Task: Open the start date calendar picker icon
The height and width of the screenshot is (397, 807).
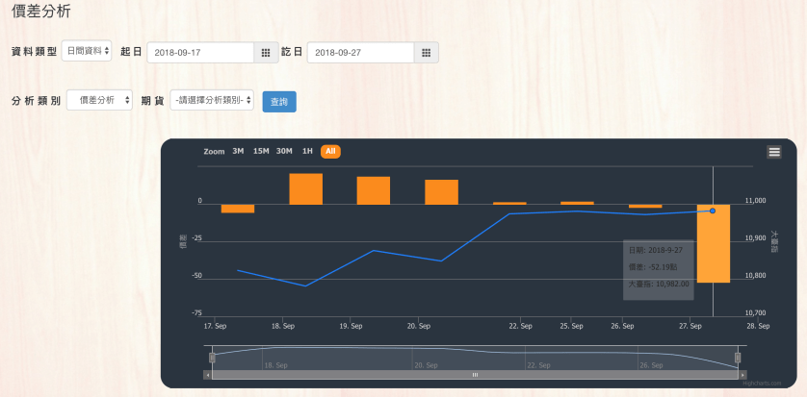Action: click(266, 53)
